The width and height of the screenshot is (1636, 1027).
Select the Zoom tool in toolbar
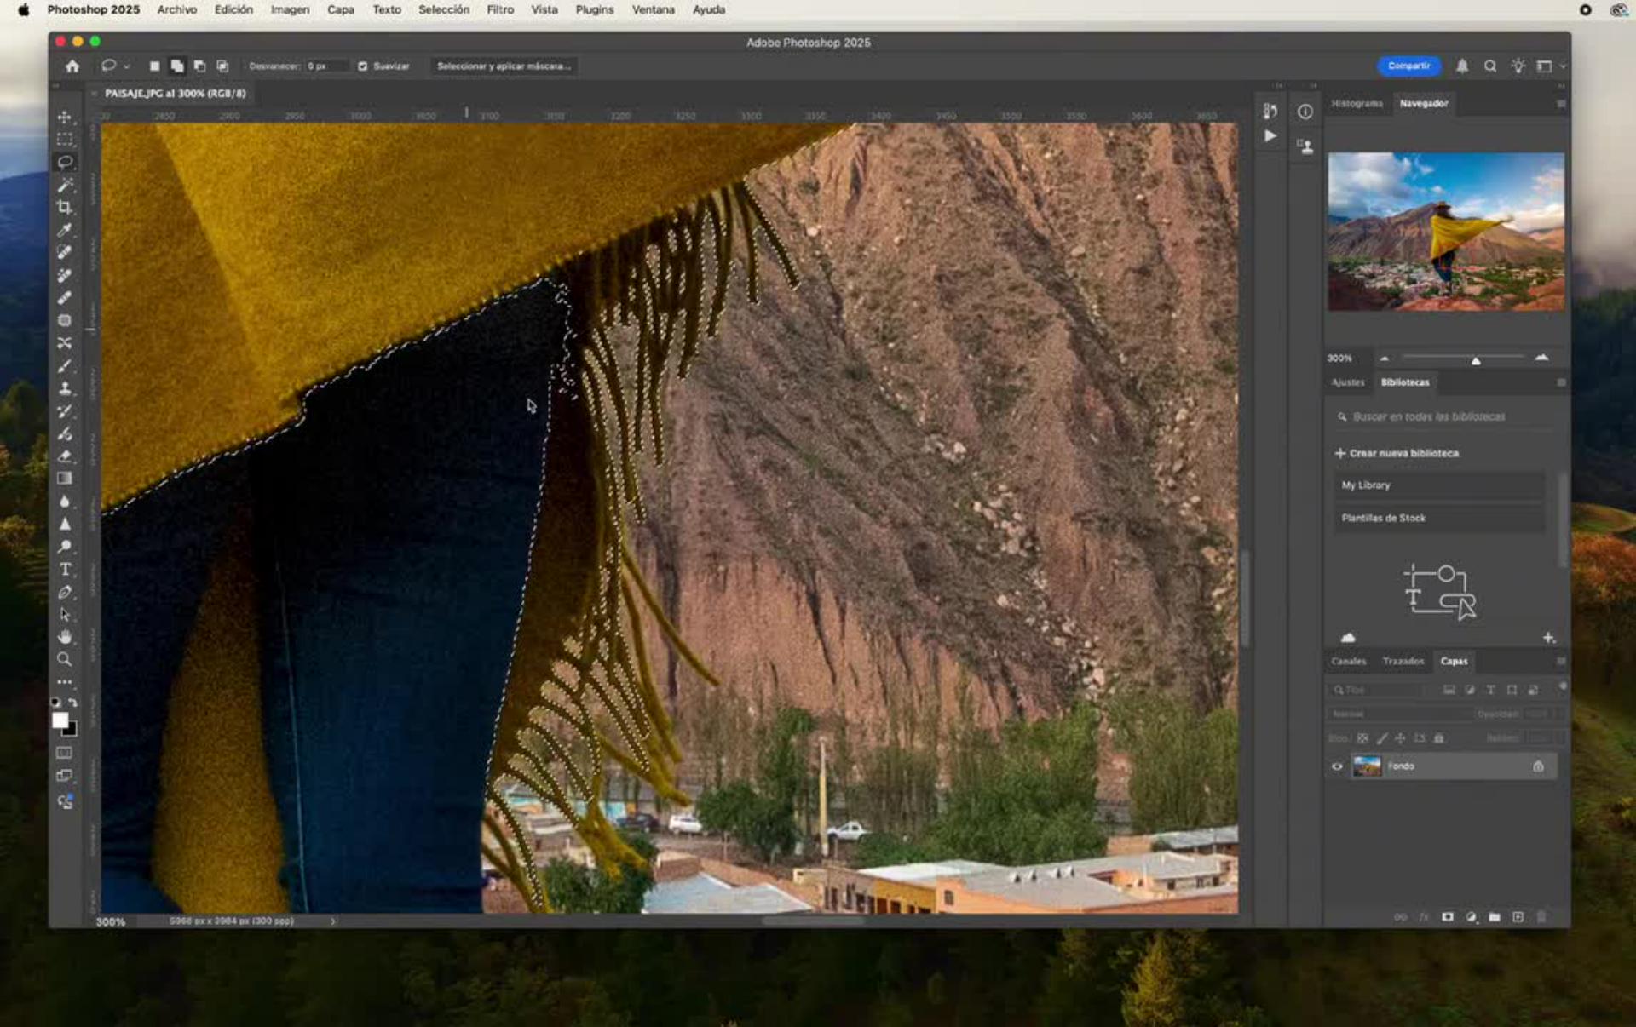(65, 659)
